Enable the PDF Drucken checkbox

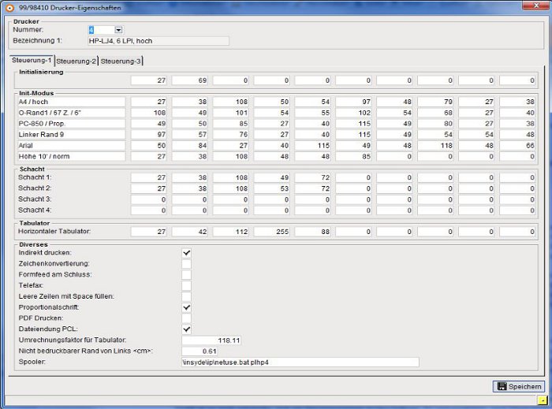(187, 318)
